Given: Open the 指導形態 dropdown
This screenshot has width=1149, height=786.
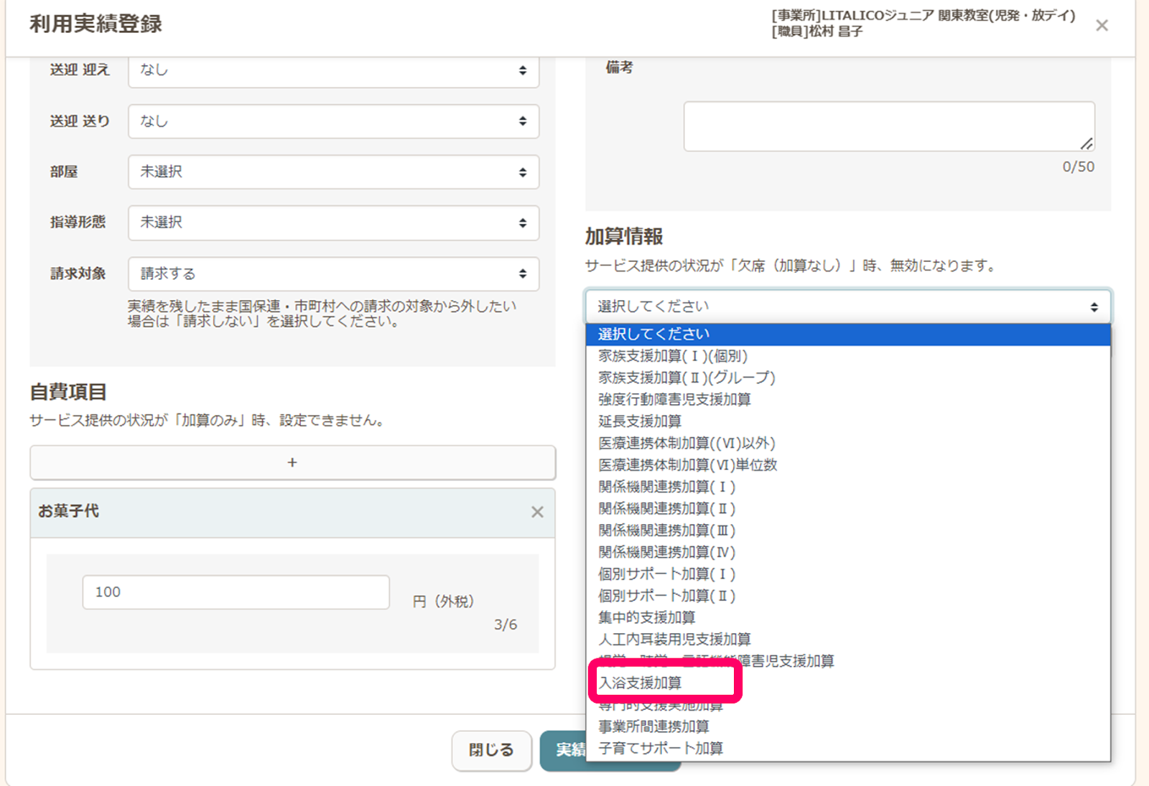Looking at the screenshot, I should click(x=333, y=223).
